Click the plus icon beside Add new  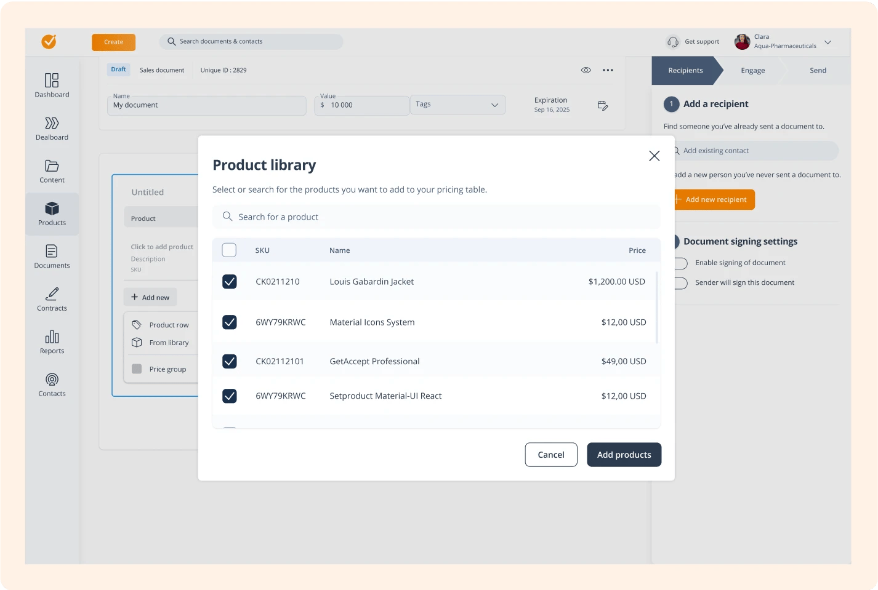pyautogui.click(x=134, y=297)
